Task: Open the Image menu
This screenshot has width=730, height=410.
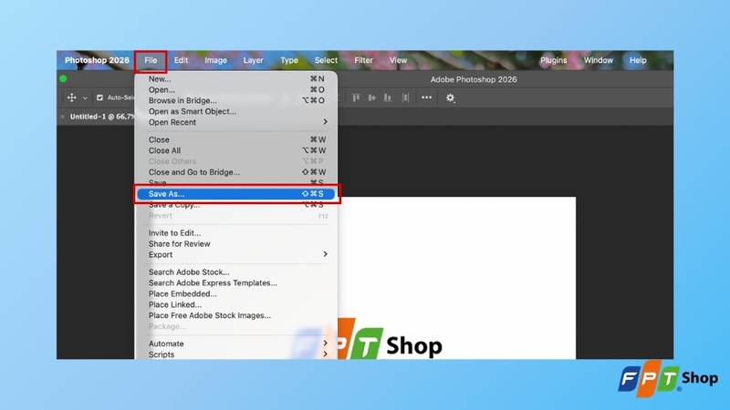Action: pyautogui.click(x=216, y=60)
